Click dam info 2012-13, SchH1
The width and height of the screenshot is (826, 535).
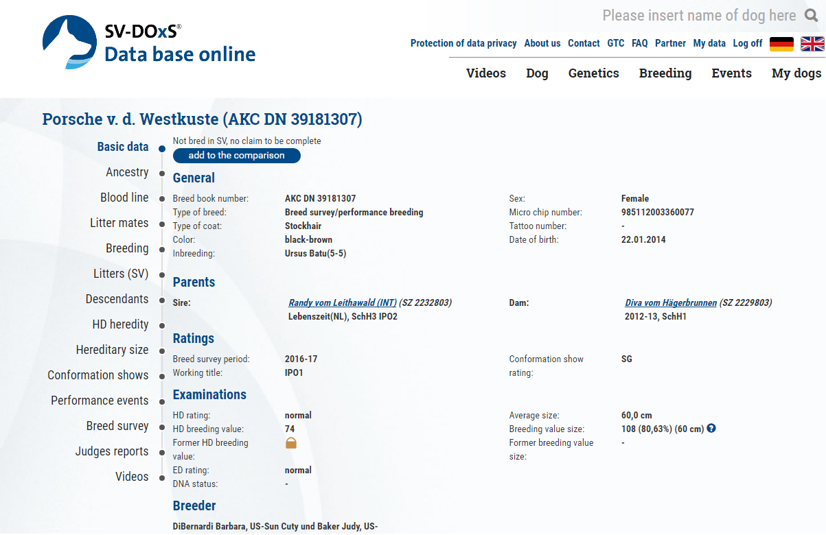656,316
